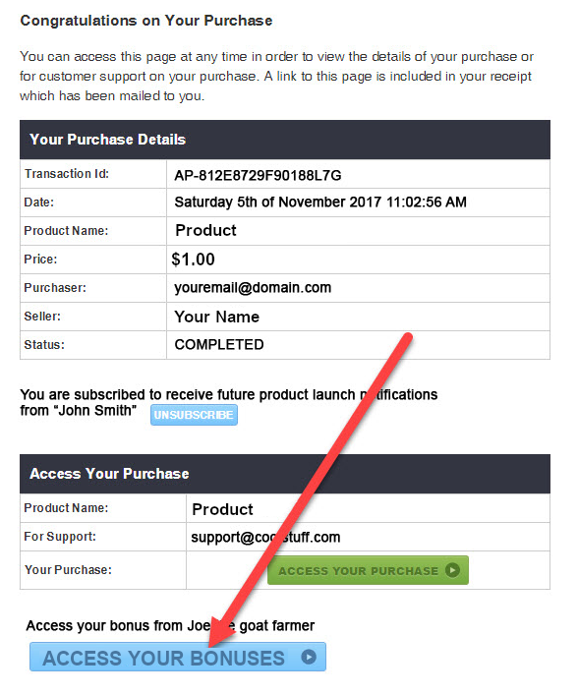Select the transaction ID AP-812E8729F90188L7G
Image resolution: width=578 pixels, height=694 pixels.
258,176
